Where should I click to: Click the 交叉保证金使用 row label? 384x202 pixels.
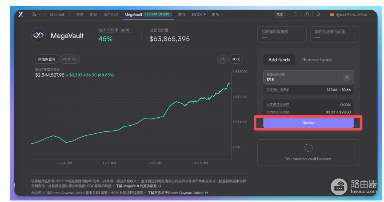(278, 105)
